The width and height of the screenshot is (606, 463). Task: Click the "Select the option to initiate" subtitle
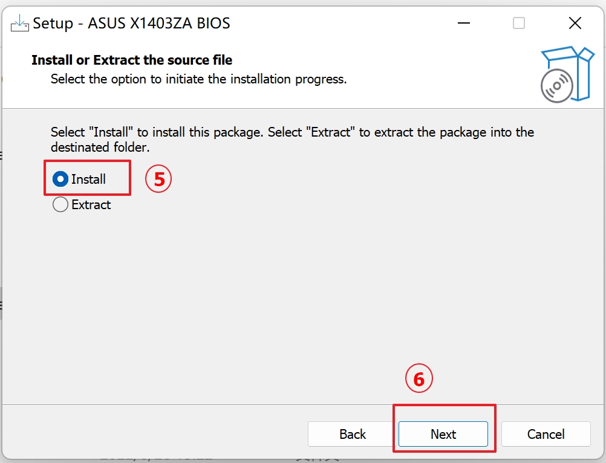click(198, 79)
